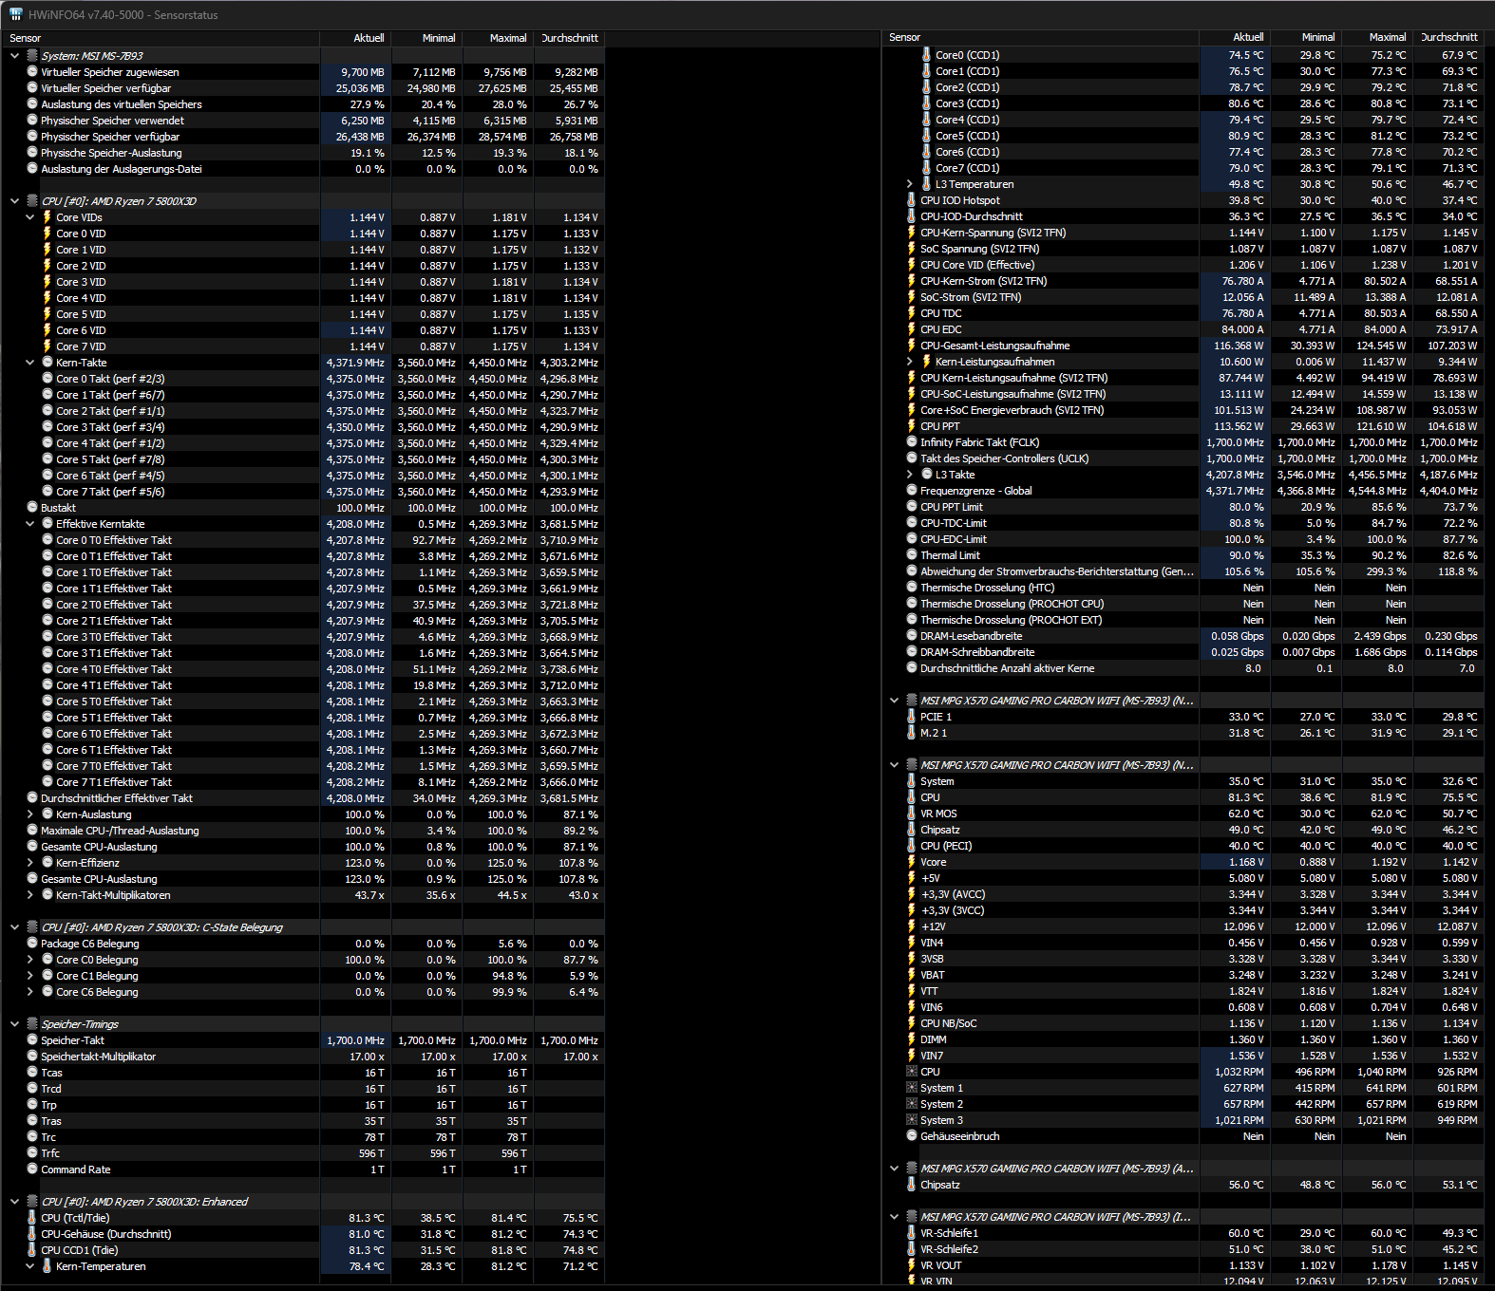Select the CPU Core VID (Effective) row

[1183, 265]
